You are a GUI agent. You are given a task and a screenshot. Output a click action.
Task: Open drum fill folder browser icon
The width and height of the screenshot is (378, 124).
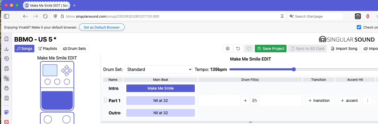coord(255,101)
